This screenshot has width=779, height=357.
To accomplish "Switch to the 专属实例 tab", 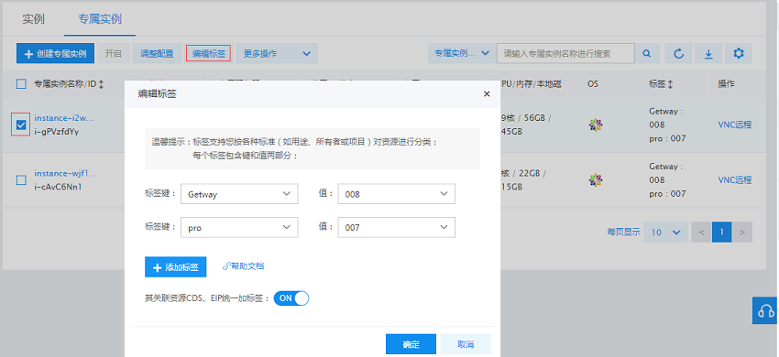I will 100,19.
